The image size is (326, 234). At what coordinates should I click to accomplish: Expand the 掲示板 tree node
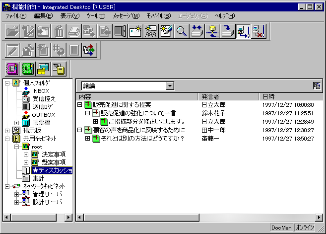(7, 131)
